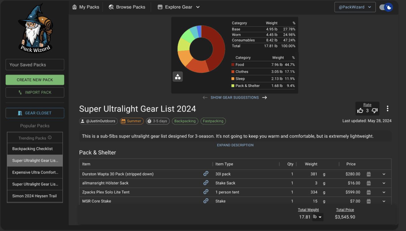The height and width of the screenshot is (231, 406).
Task: Click Show Gear Suggestions
Action: coord(235,98)
